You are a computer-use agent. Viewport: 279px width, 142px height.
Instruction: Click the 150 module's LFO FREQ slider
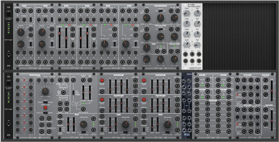click(x=68, y=124)
